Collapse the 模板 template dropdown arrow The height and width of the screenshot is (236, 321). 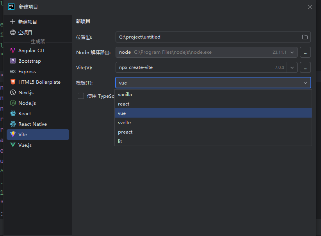(305, 83)
